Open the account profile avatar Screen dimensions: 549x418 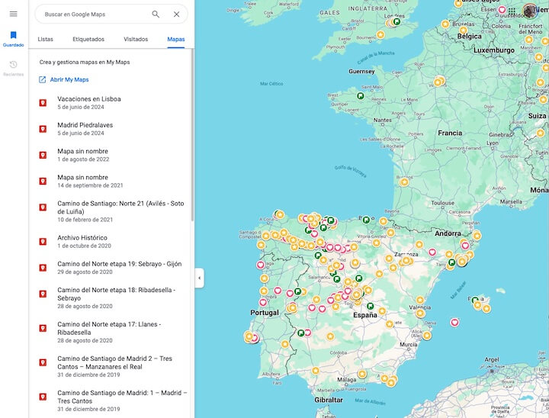tap(529, 11)
